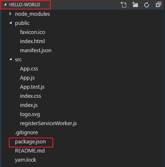Collapse all folders in explorer
Image resolution: width=165 pixels, height=167 pixels.
[x=158, y=5]
